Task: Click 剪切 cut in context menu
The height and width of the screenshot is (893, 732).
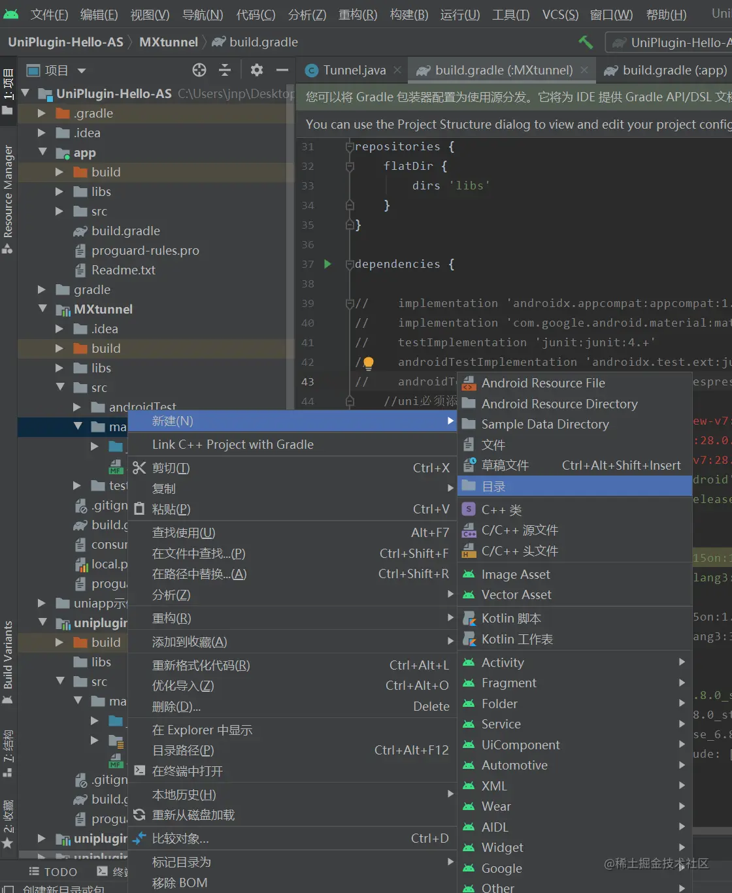Action: point(292,468)
